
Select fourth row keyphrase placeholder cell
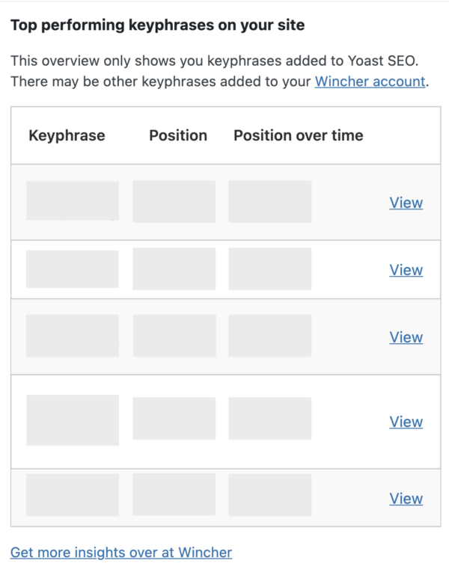(73, 420)
